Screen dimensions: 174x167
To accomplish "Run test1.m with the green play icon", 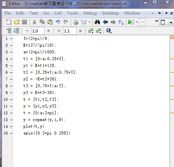I will tap(131, 22).
